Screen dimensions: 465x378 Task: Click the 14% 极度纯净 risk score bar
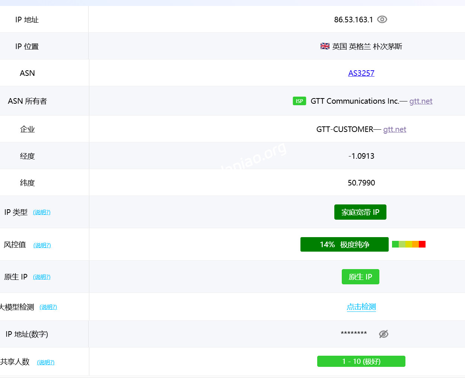click(344, 245)
